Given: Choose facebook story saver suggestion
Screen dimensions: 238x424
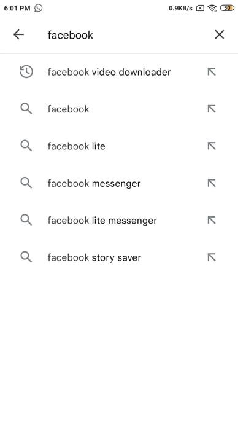Looking at the screenshot, I should tap(119, 257).
